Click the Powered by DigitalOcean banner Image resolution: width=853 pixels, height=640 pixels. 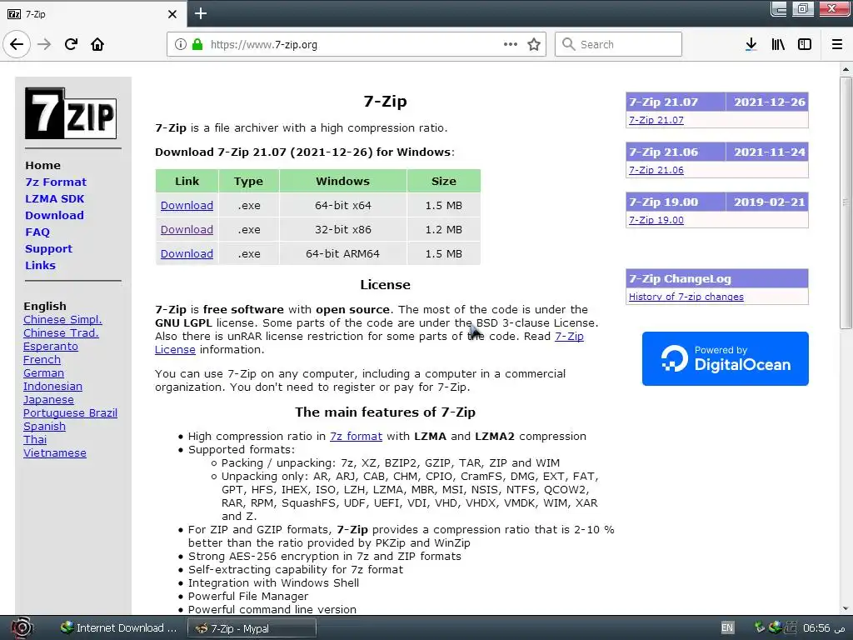pyautogui.click(x=726, y=358)
